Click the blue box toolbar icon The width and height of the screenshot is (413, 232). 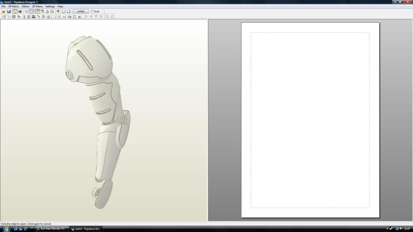click(42, 11)
